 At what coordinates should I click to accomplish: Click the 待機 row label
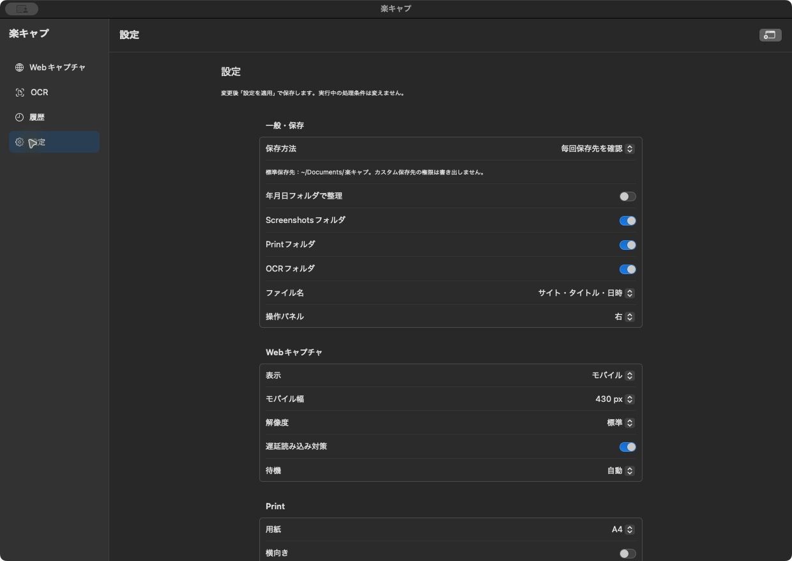(273, 471)
